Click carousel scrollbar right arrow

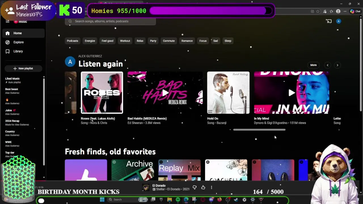[x=339, y=130]
